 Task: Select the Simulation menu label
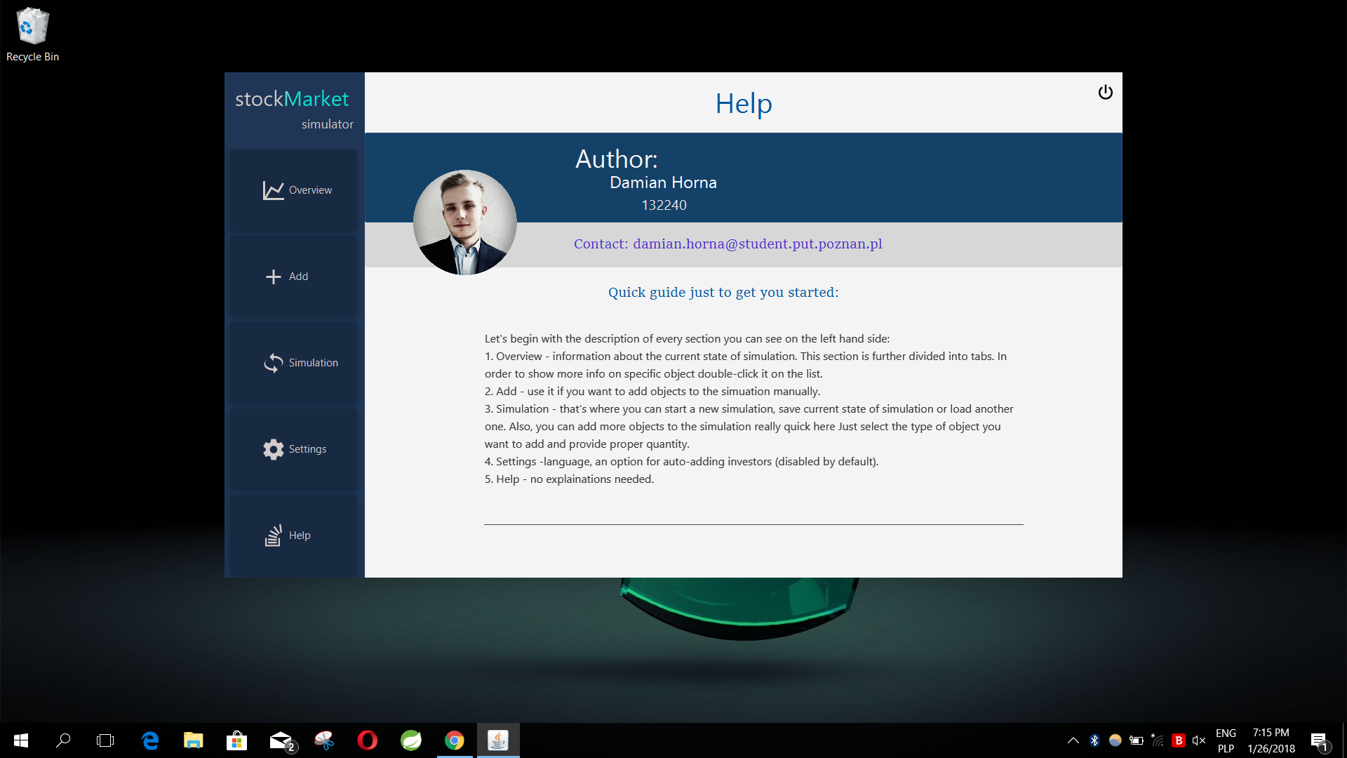pyautogui.click(x=313, y=363)
